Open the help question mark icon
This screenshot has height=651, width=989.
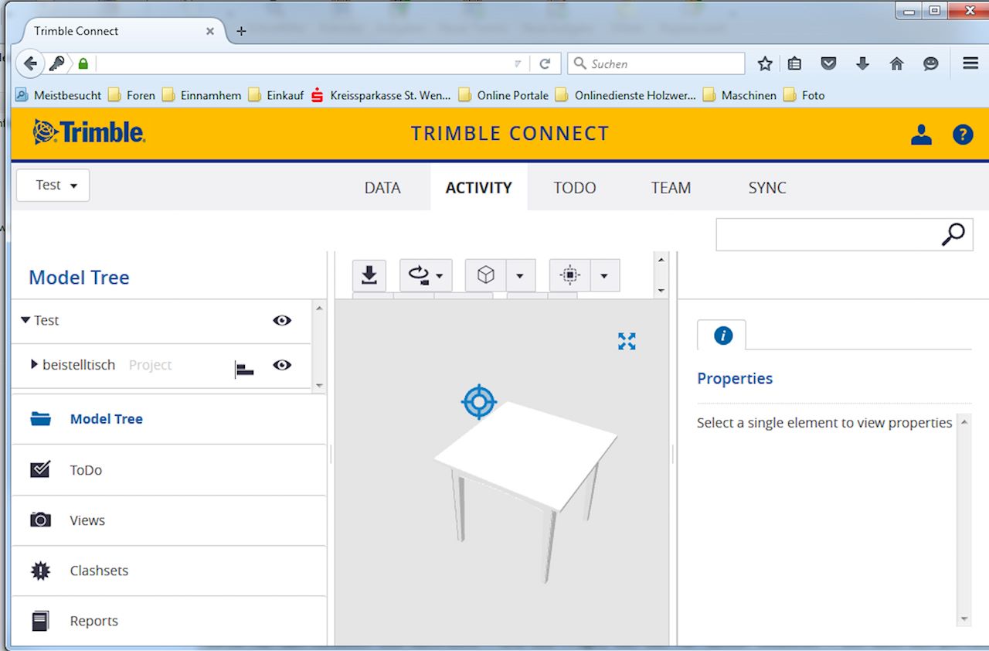[963, 135]
